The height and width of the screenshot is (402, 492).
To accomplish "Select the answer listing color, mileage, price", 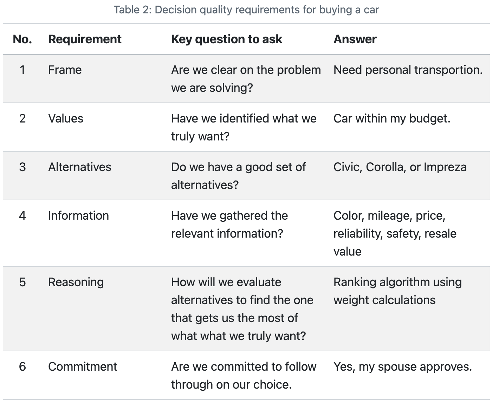I will coord(394,233).
